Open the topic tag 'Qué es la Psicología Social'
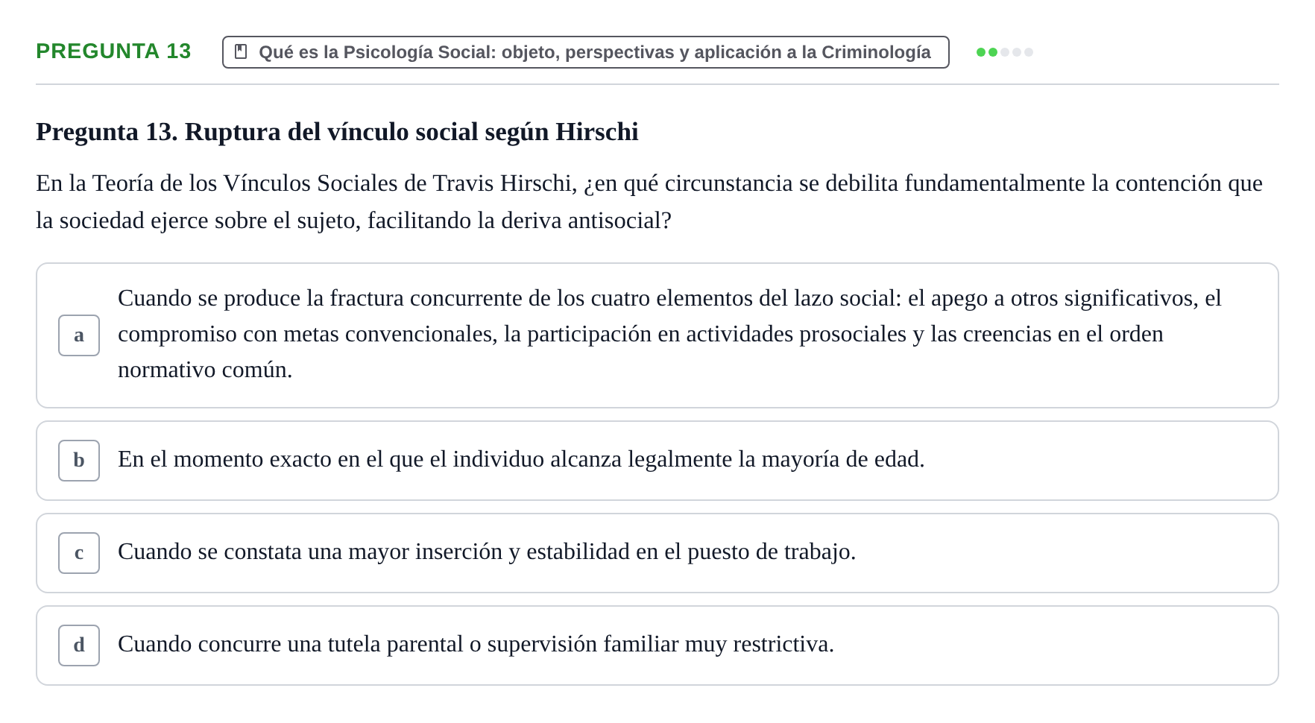 point(586,52)
